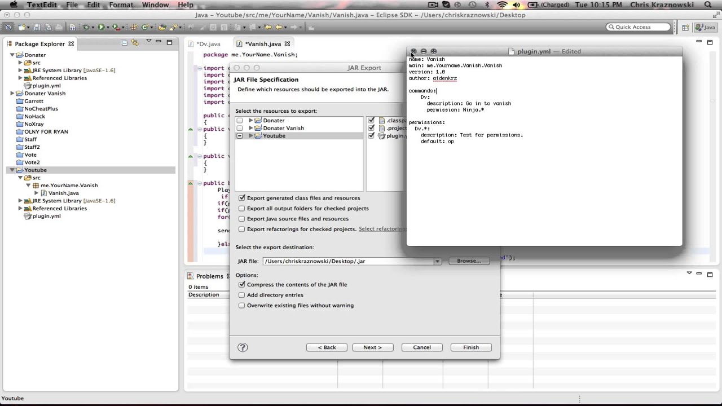The height and width of the screenshot is (406, 722).
Task: Click the Browse button for JAR file
Action: [469, 261]
